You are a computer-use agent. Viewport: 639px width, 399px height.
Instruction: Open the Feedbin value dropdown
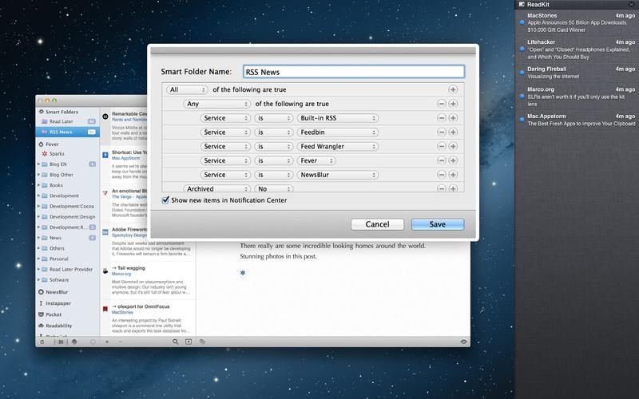[337, 132]
